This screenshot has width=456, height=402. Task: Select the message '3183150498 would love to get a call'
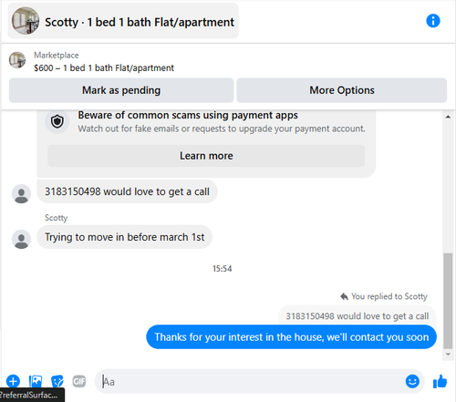(127, 191)
